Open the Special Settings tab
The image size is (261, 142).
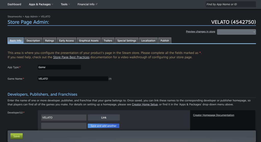127,41
